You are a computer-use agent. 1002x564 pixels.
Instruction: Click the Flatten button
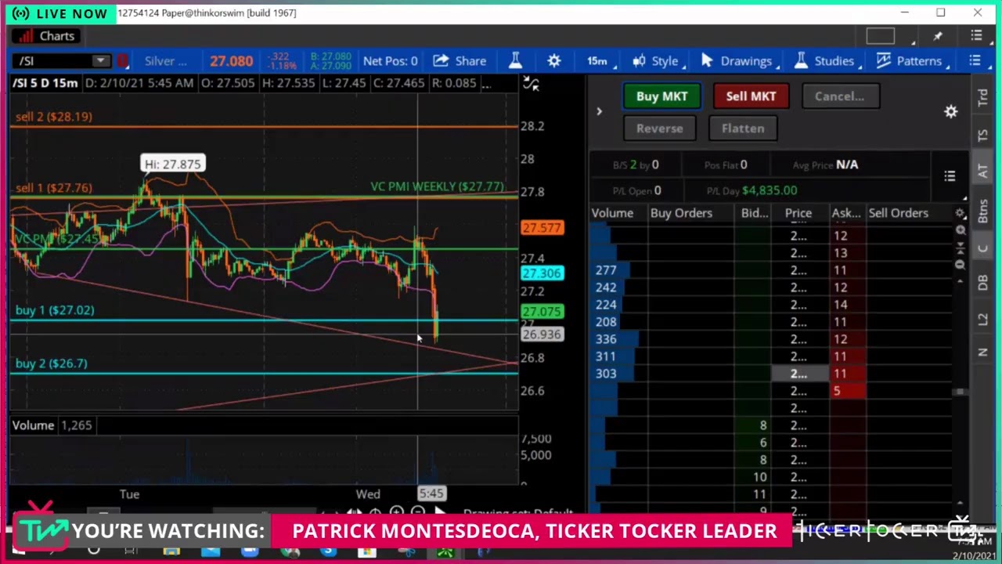(x=743, y=128)
